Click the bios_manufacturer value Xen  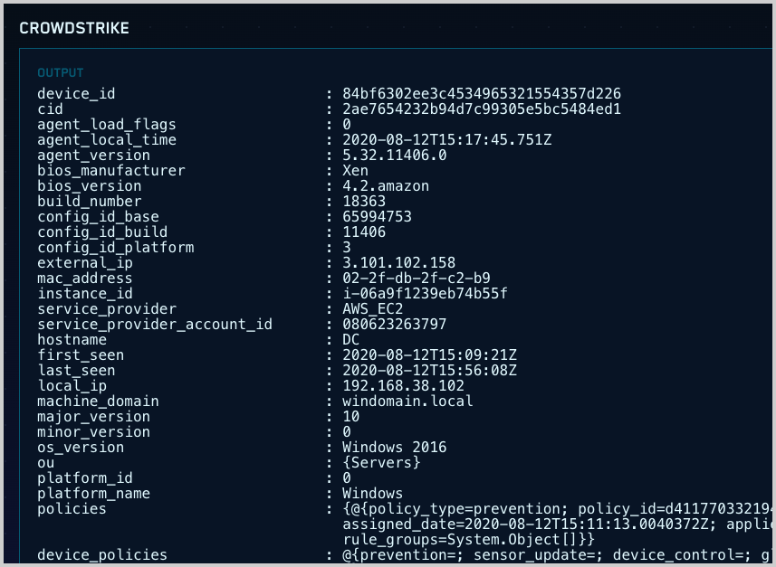355,171
